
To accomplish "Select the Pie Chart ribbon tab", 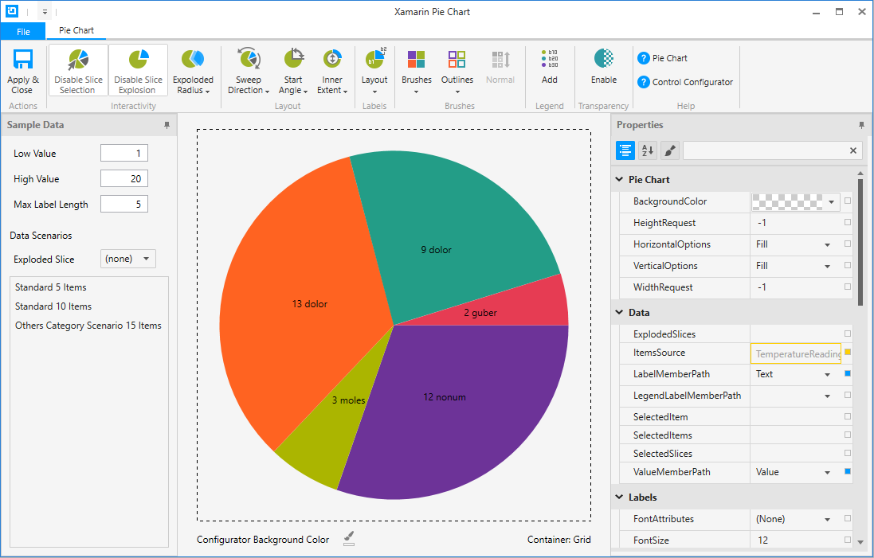I will pyautogui.click(x=76, y=30).
